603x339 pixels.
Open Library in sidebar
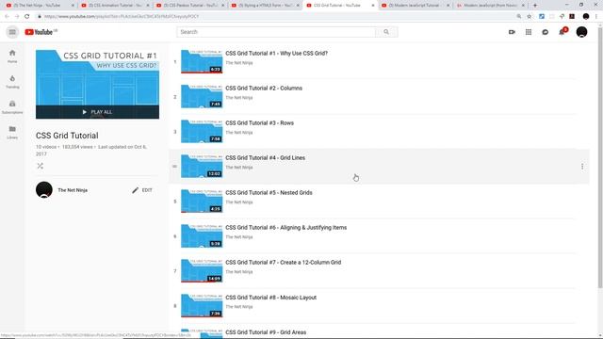pyautogui.click(x=12, y=132)
